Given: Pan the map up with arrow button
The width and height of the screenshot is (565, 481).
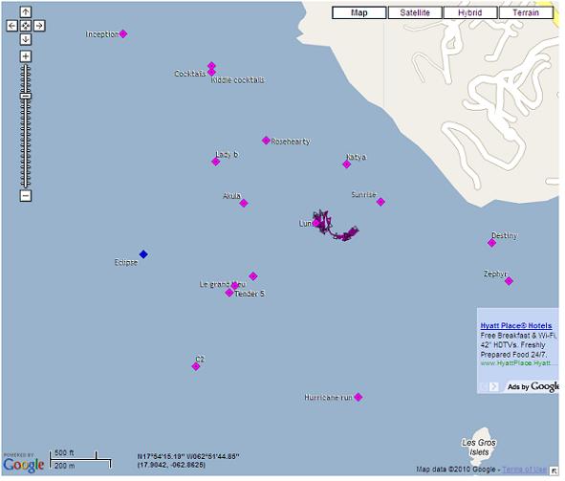Looking at the screenshot, I should [26, 12].
